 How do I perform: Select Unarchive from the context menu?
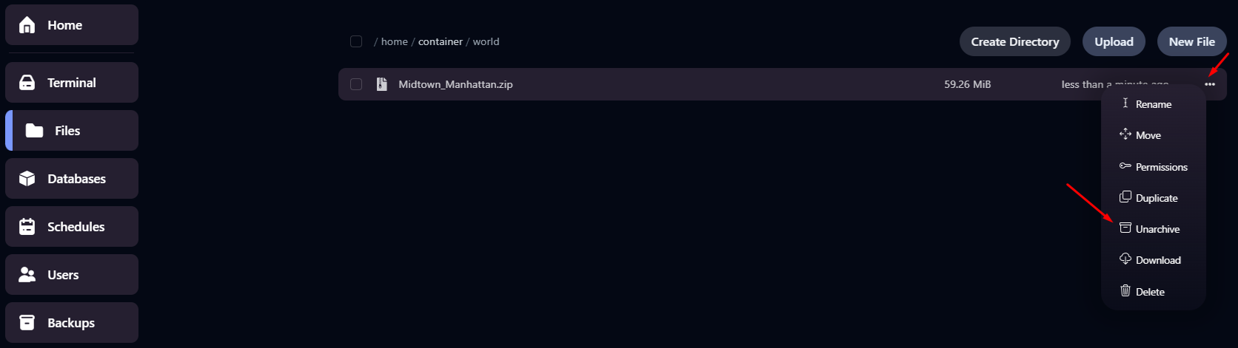[1157, 229]
